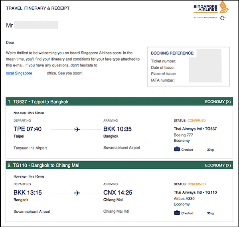Image resolution: width=239 pixels, height=227 pixels.
Task: Click CONFIRMED status of flight TG110
Action: tap(196, 184)
